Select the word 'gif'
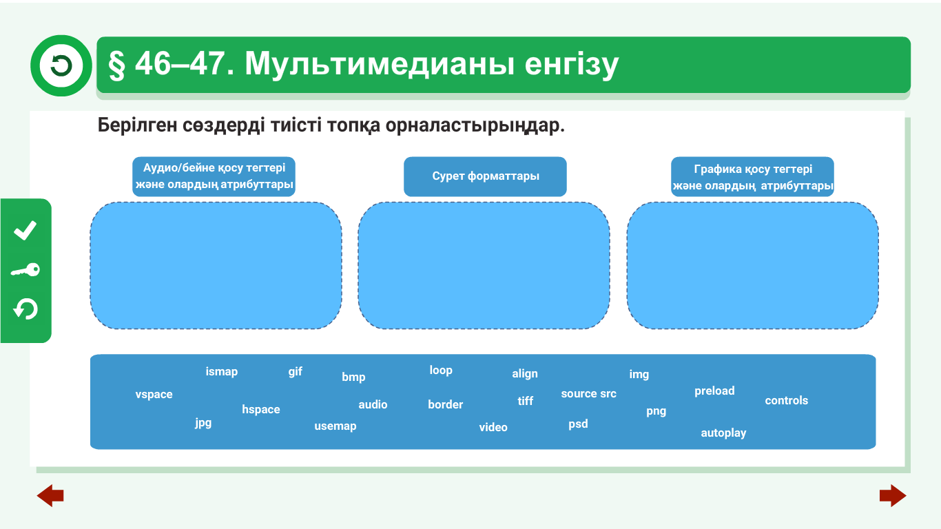This screenshot has width=941, height=529. coord(296,372)
